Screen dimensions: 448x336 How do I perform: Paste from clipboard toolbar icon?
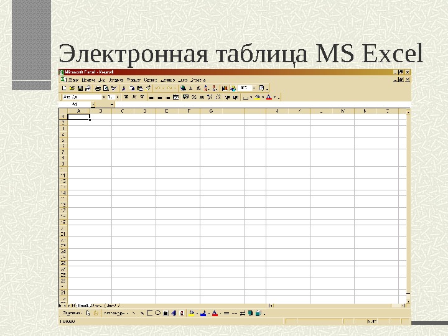[x=140, y=88]
